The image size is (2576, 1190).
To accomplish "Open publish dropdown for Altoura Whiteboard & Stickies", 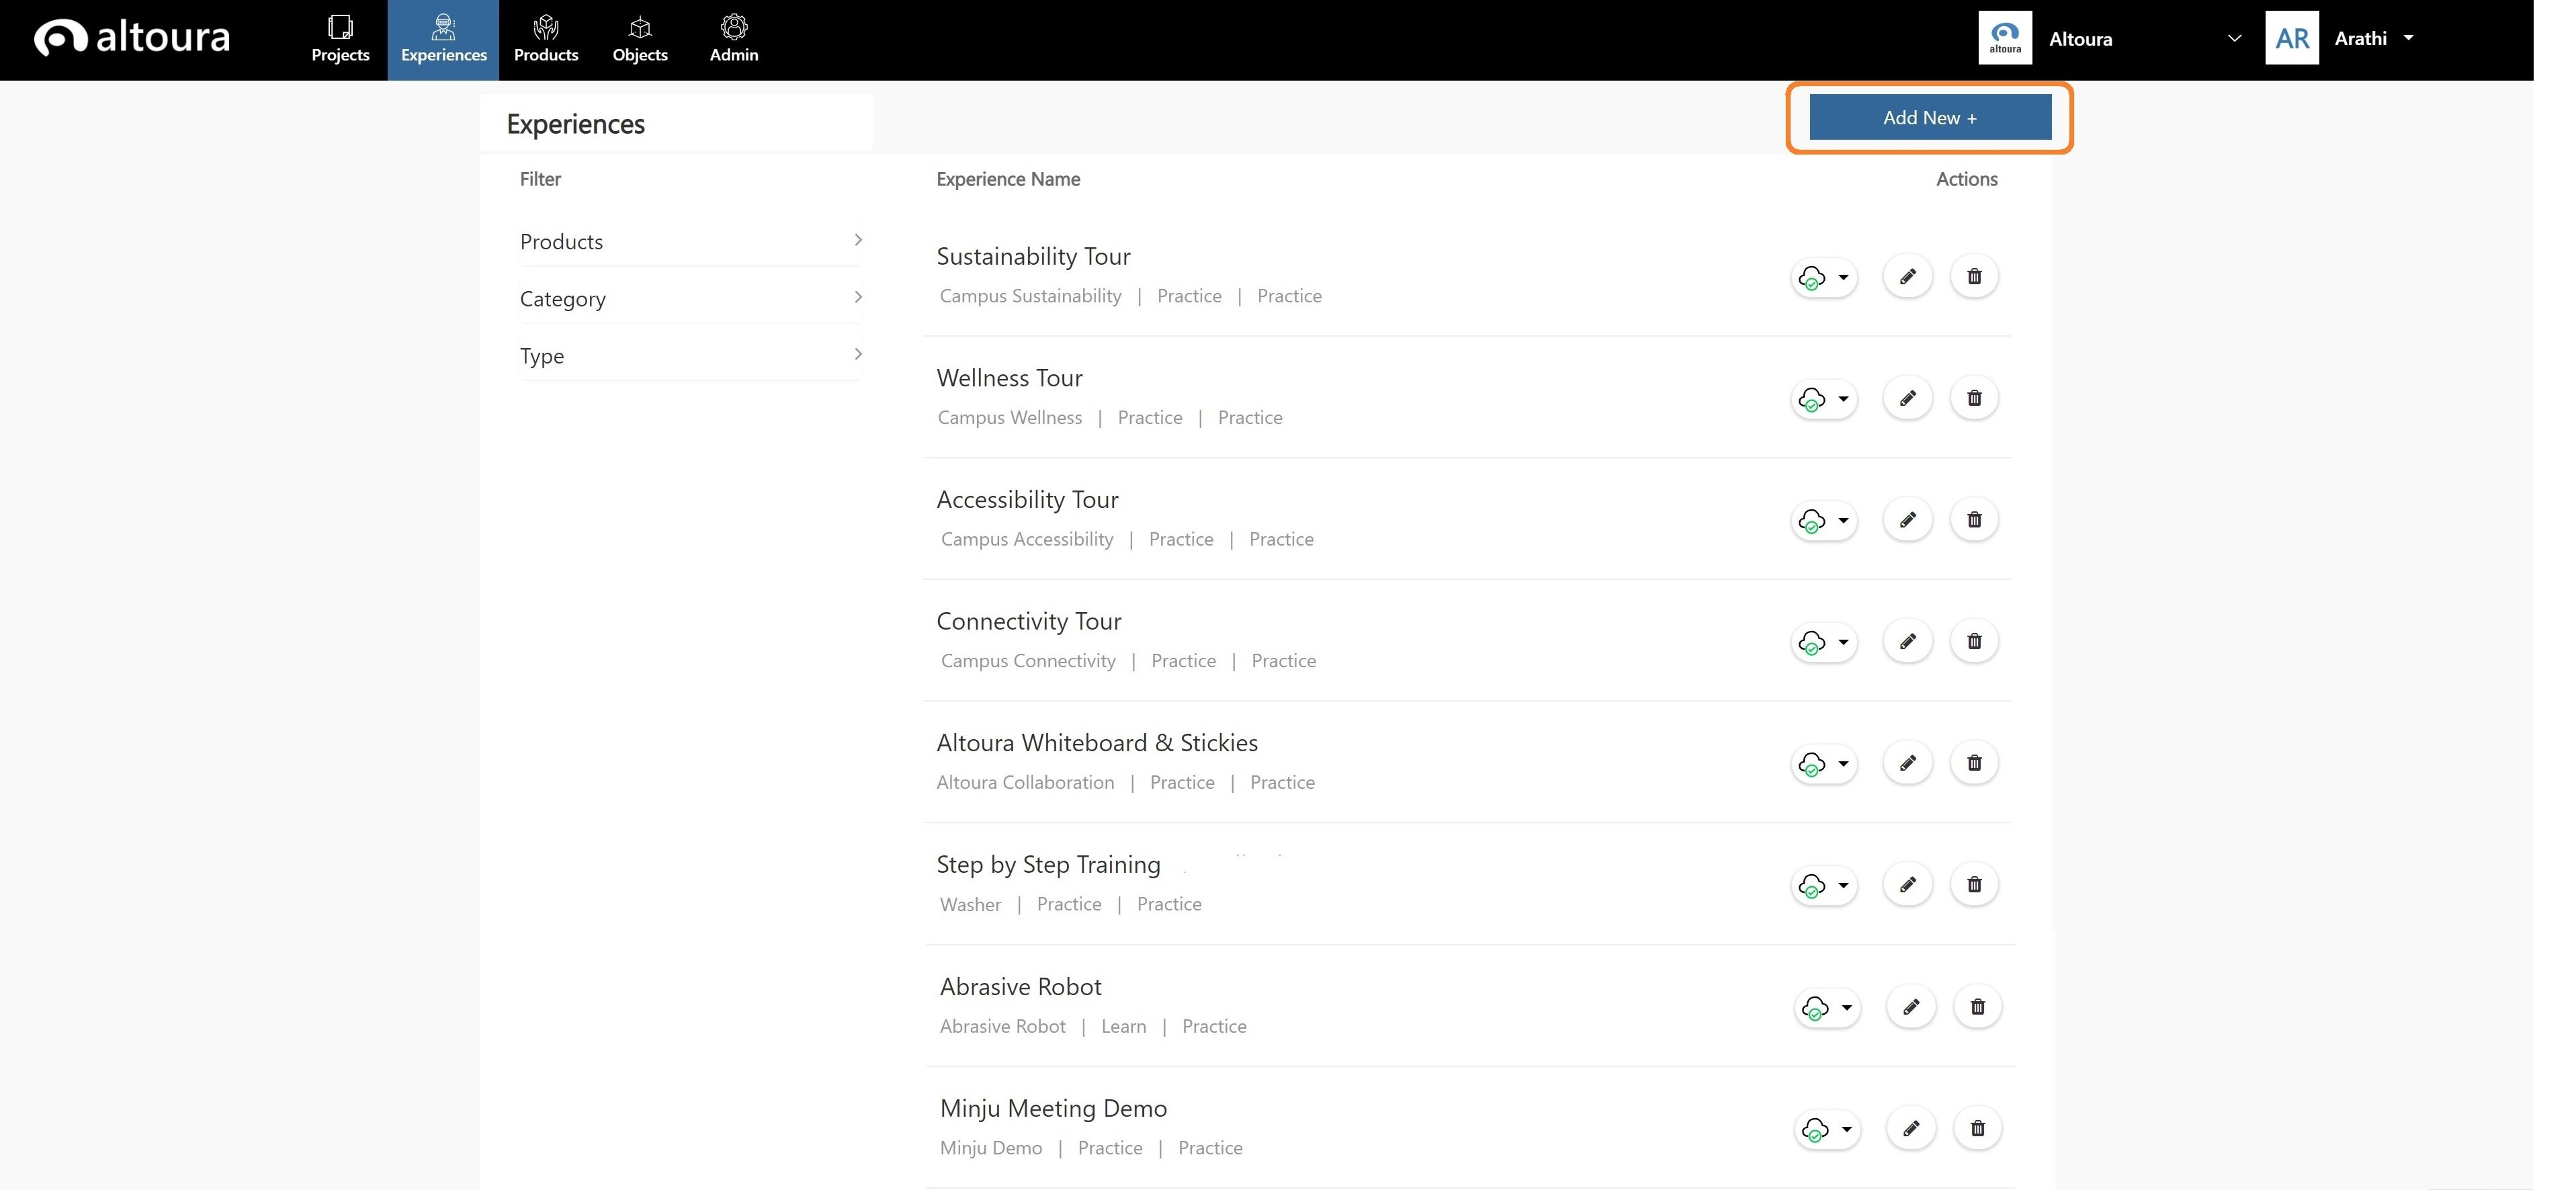I will tap(1825, 764).
